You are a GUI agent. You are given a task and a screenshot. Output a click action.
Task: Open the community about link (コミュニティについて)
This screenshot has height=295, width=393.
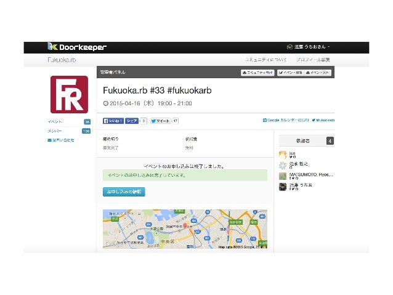click(265, 60)
